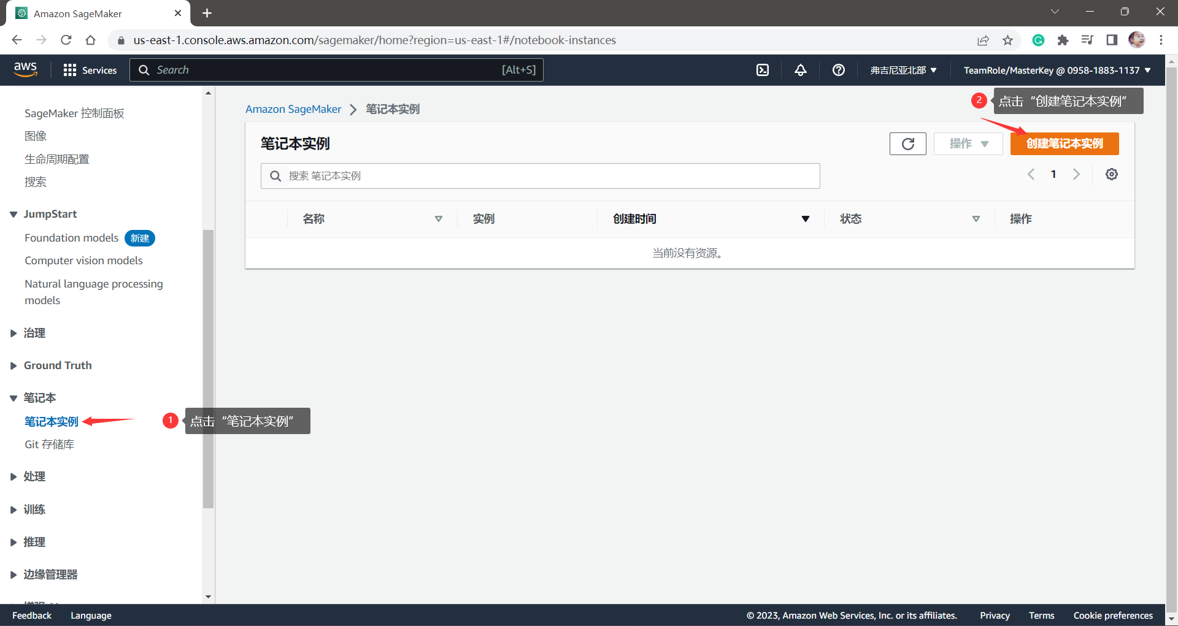Open the Cookie preferences link

(x=1113, y=615)
